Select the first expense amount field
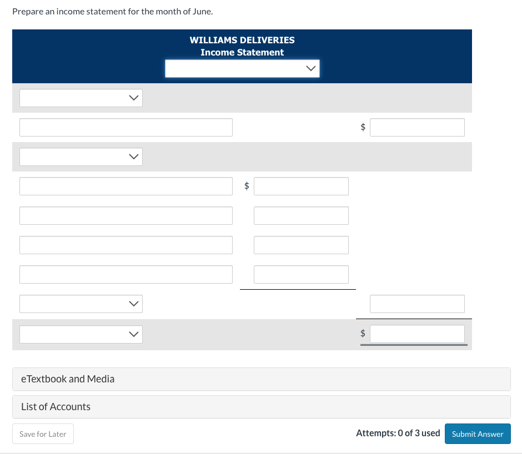This screenshot has height=454, width=522. coord(301,186)
